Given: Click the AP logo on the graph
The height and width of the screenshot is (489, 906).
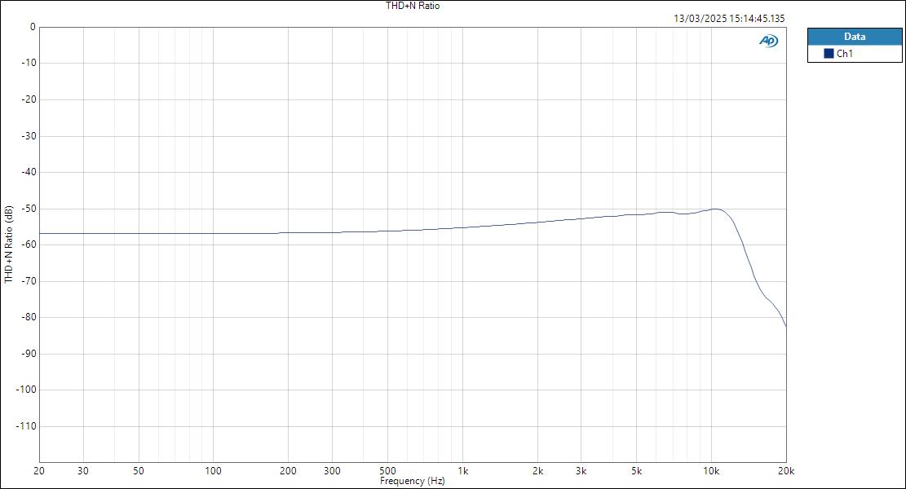Looking at the screenshot, I should [x=767, y=38].
